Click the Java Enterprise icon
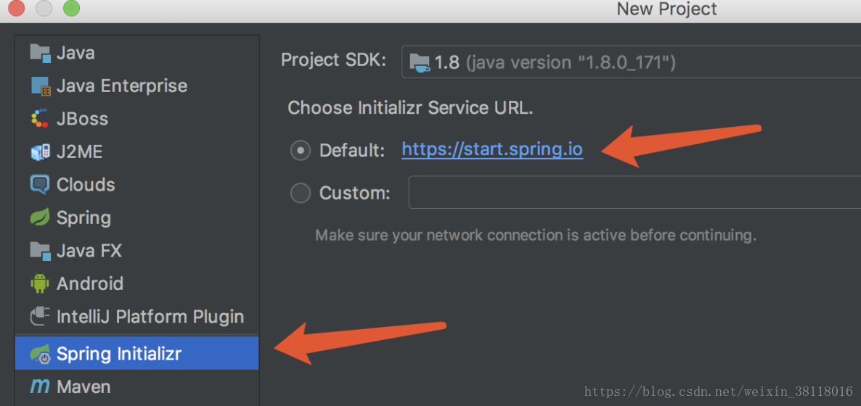The image size is (861, 406). (41, 86)
